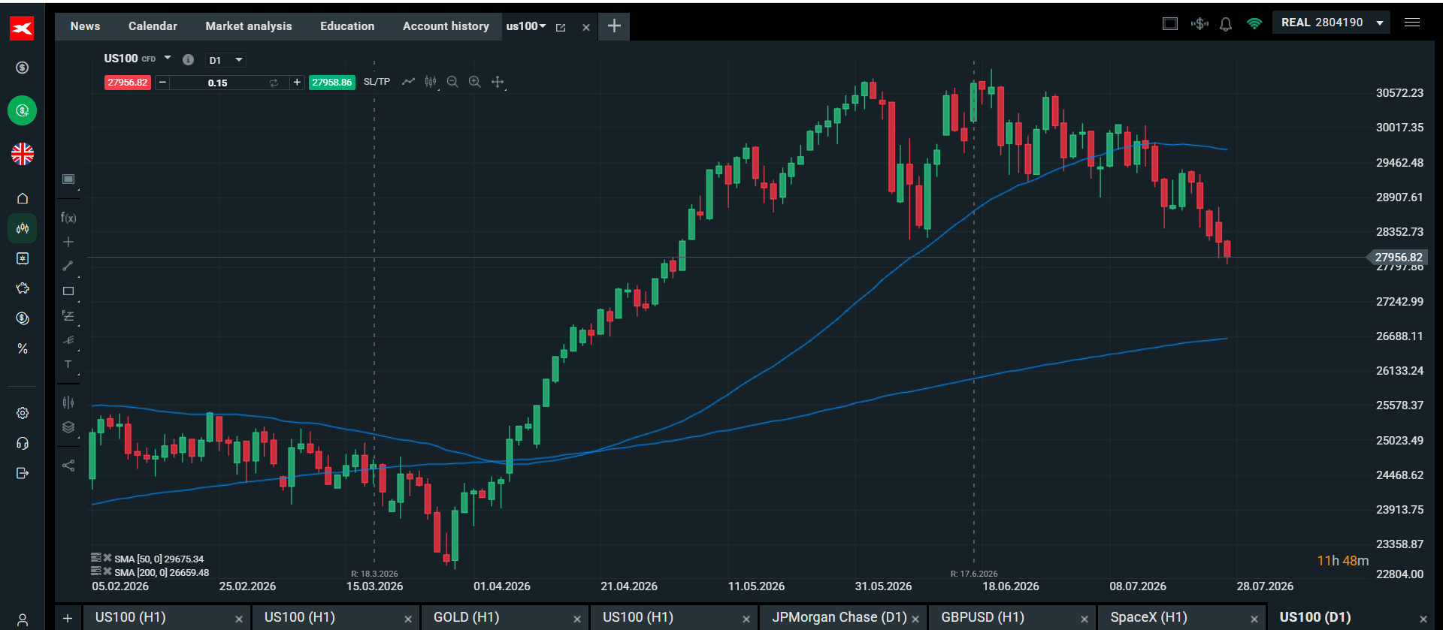Open user profile icon at bottom left
The width and height of the screenshot is (1443, 630).
(x=23, y=620)
